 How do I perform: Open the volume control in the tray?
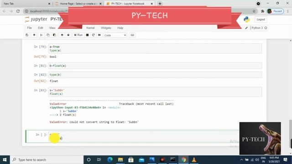(x=257, y=160)
